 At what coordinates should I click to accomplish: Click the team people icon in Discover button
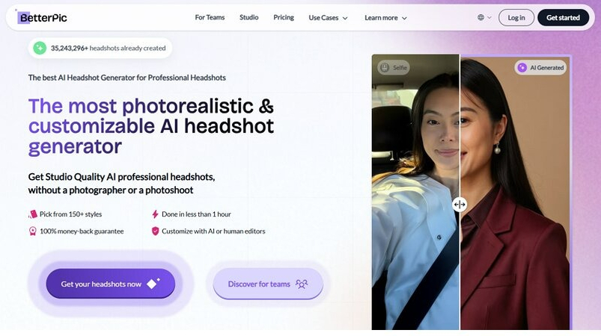[x=302, y=284]
